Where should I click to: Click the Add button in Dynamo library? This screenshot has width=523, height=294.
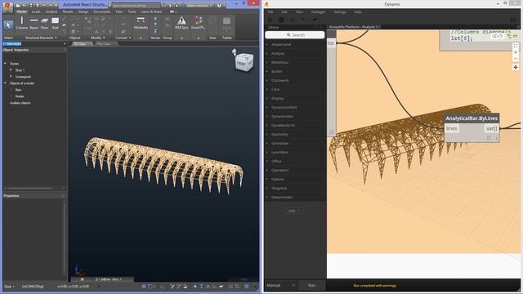tap(294, 211)
